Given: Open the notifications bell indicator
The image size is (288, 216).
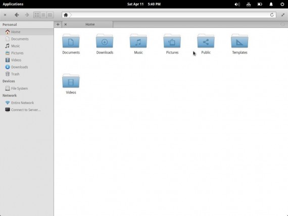Looking at the screenshot, I should point(271,4).
